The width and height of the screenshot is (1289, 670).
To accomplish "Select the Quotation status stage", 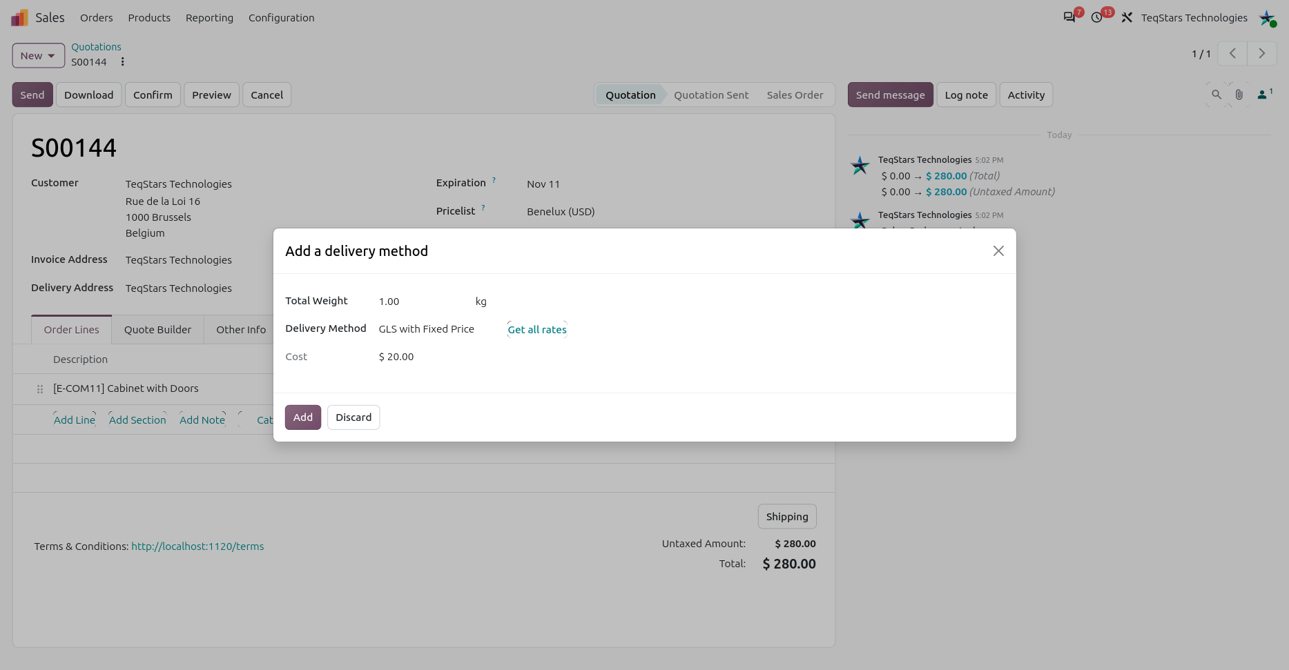I will click(630, 95).
